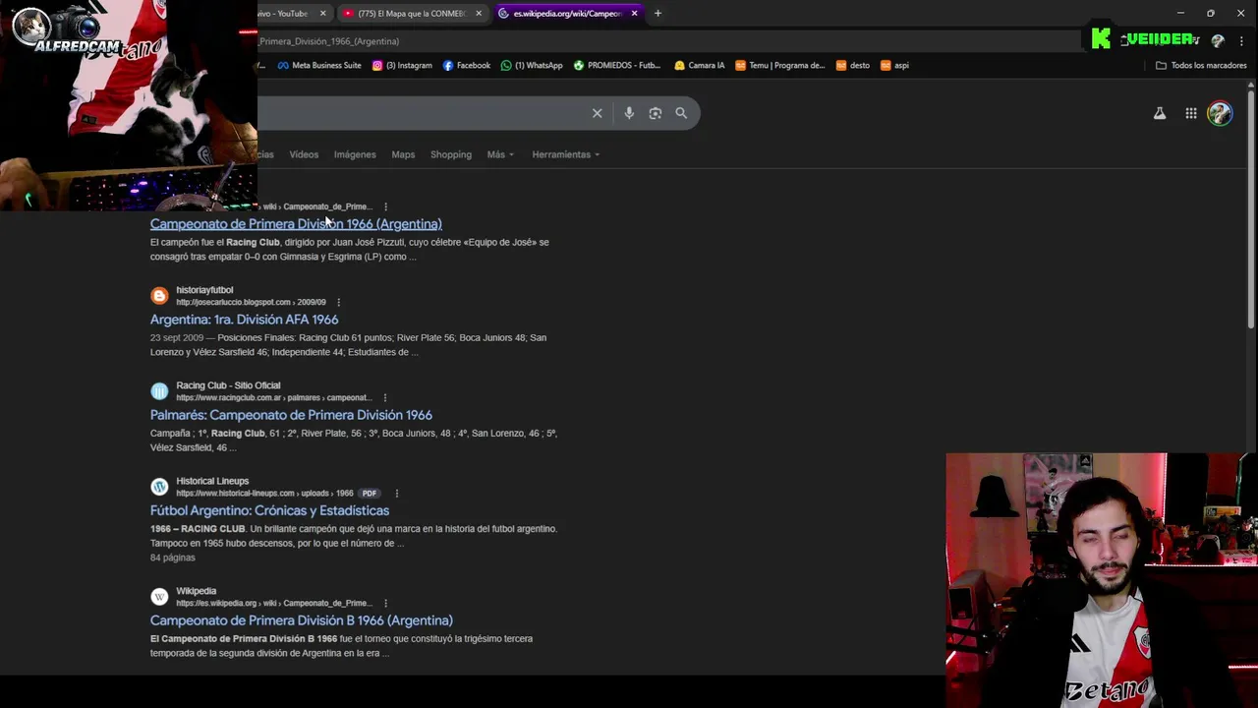Open a new browser tab
Image resolution: width=1258 pixels, height=708 pixels.
(x=658, y=13)
